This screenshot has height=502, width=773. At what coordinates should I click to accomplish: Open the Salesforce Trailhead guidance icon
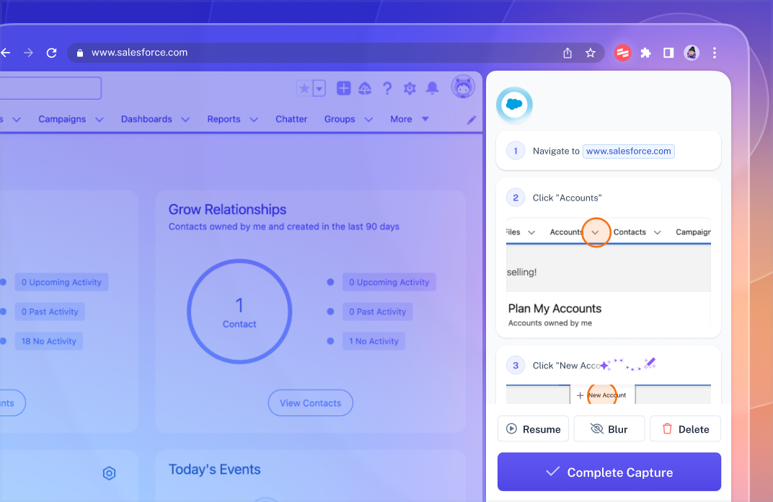(x=365, y=89)
